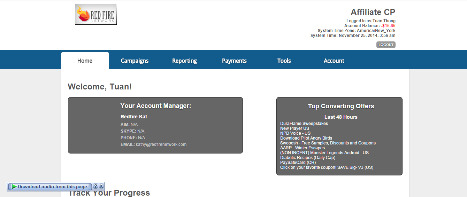Switch to the Campaigns tab

[x=135, y=61]
